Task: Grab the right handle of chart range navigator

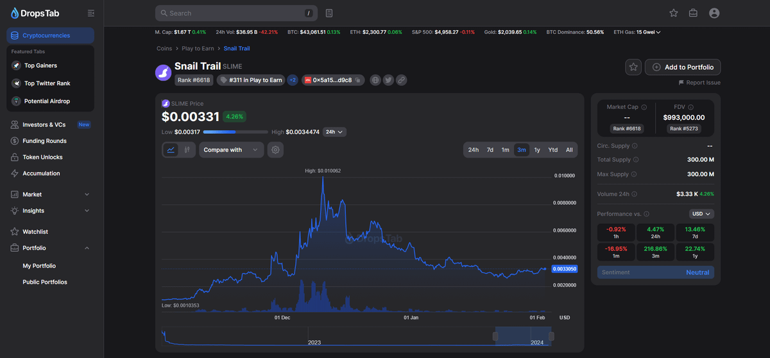Action: [552, 336]
